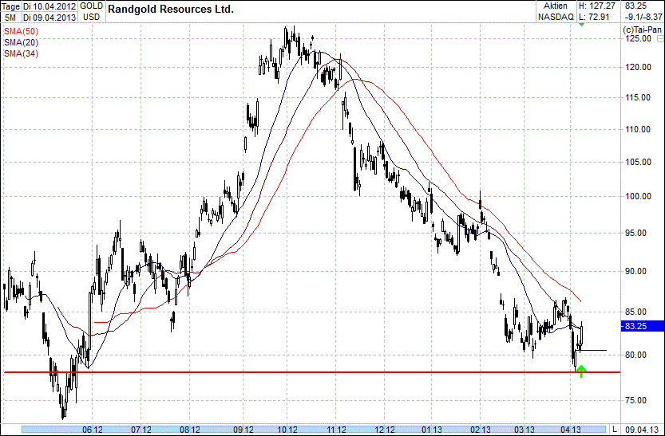Click the Randgold Resources Ltd. title

click(171, 9)
